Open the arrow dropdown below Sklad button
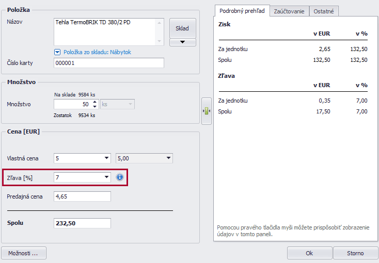The image size is (379, 263). point(182,42)
